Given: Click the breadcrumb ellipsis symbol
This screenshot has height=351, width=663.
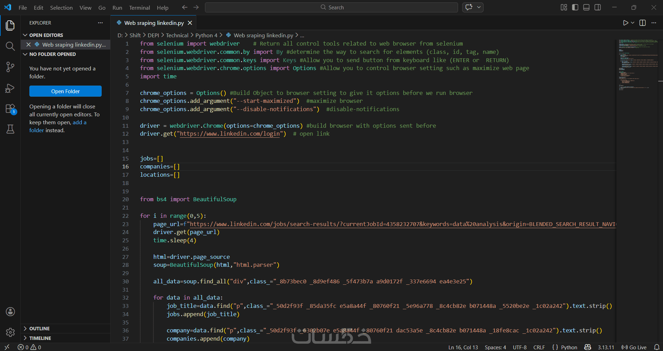Looking at the screenshot, I should [302, 35].
